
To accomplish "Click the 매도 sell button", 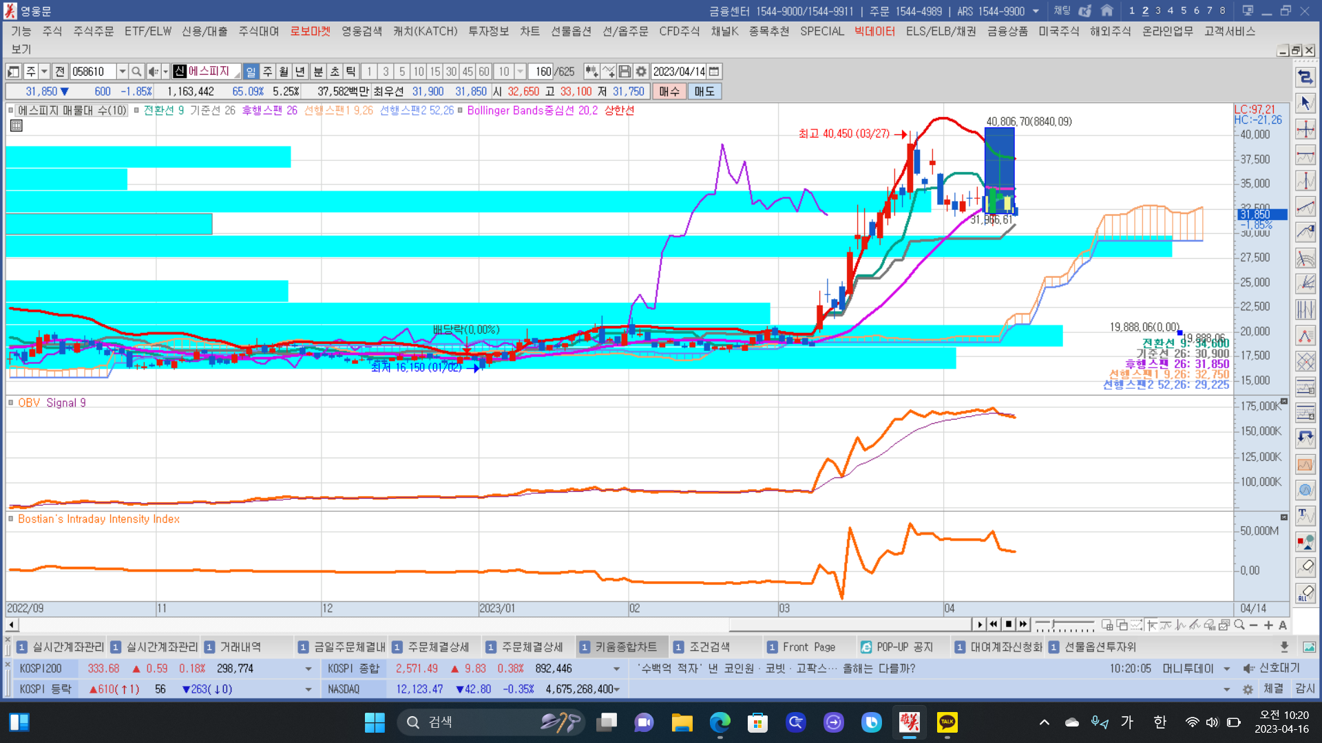I will pos(704,91).
